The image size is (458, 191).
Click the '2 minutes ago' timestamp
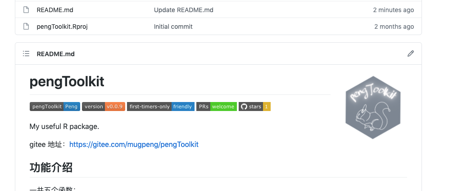tap(394, 10)
